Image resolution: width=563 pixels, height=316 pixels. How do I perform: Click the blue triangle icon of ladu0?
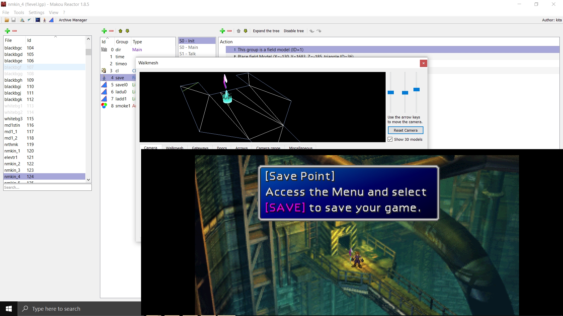104,92
